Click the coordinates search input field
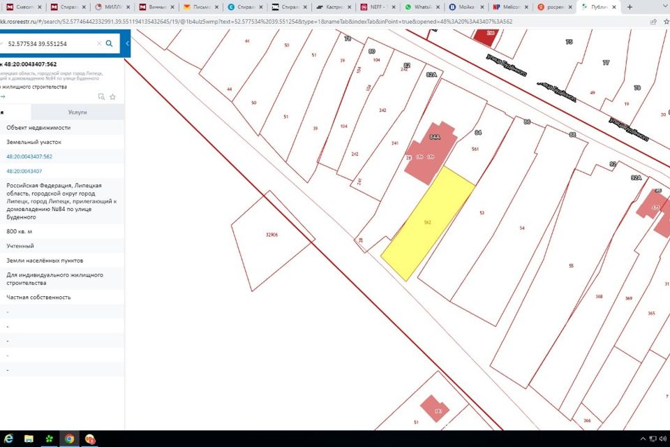This screenshot has width=670, height=447. pos(50,43)
